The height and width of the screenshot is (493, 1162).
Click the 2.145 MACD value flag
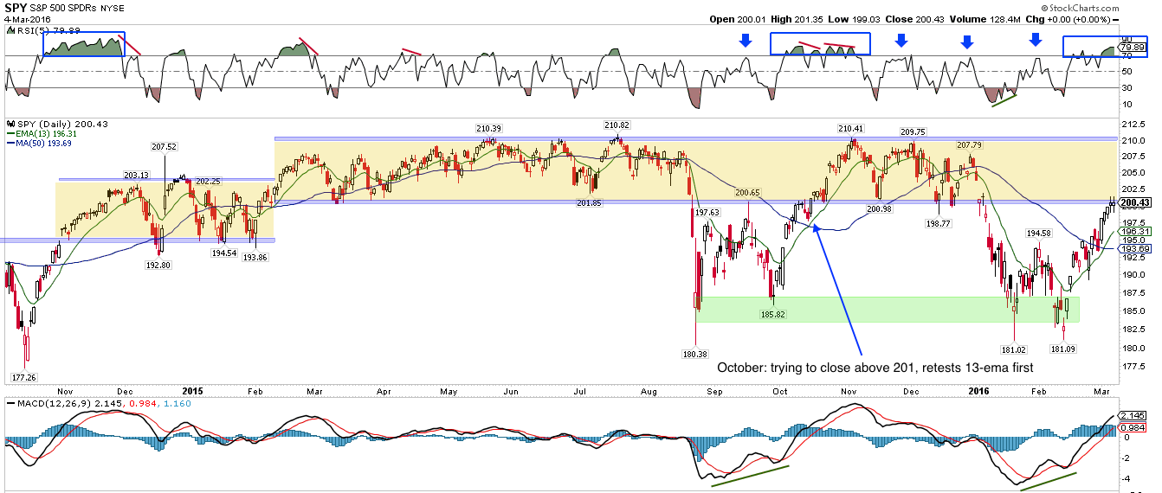(x=1131, y=416)
